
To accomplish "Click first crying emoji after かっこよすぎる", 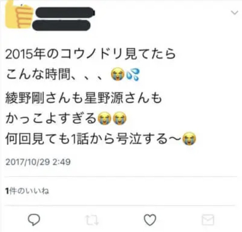I will [105, 118].
